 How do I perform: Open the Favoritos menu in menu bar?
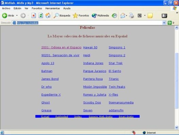[x=37, y=8]
